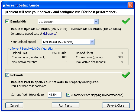This screenshot has height=112, width=136.
Task: Click the green checkmark beside Bandwidth
Action: (126, 21)
